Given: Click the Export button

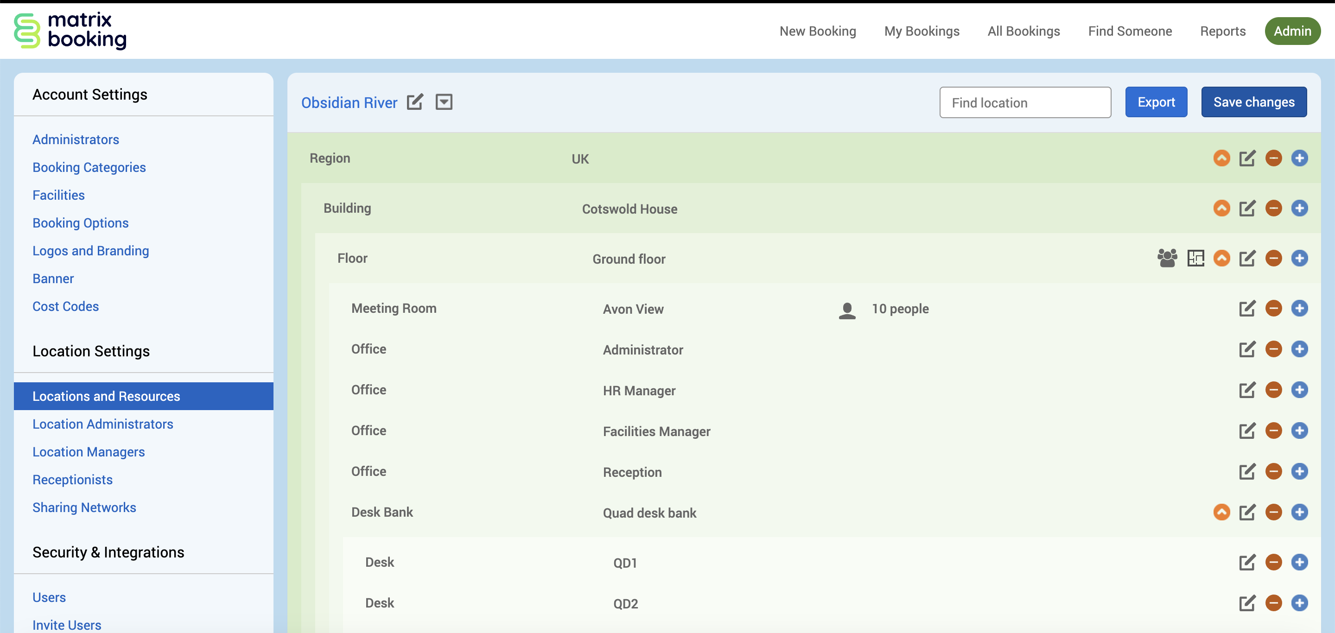Looking at the screenshot, I should 1156,102.
